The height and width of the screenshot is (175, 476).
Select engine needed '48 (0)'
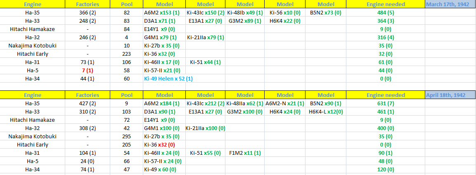pyautogui.click(x=386, y=161)
